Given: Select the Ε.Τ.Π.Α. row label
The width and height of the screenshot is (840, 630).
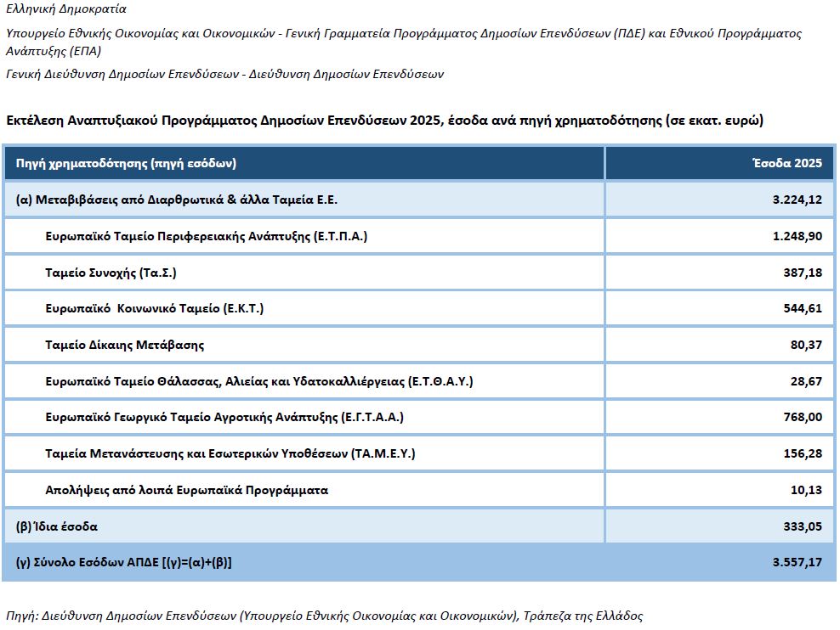Looking at the screenshot, I should 206,236.
